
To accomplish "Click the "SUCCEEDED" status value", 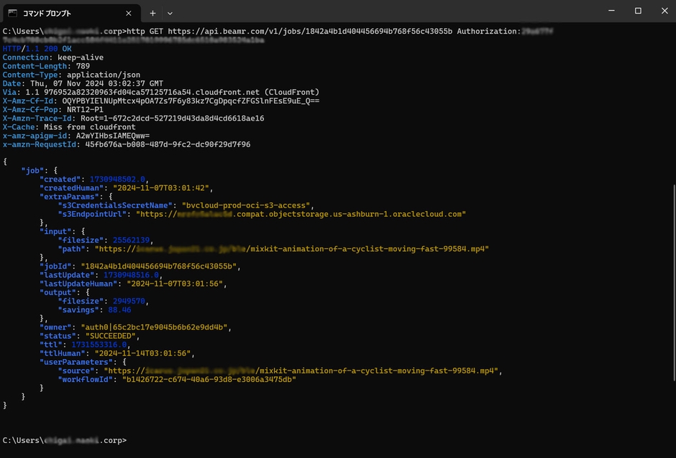I will click(x=114, y=336).
